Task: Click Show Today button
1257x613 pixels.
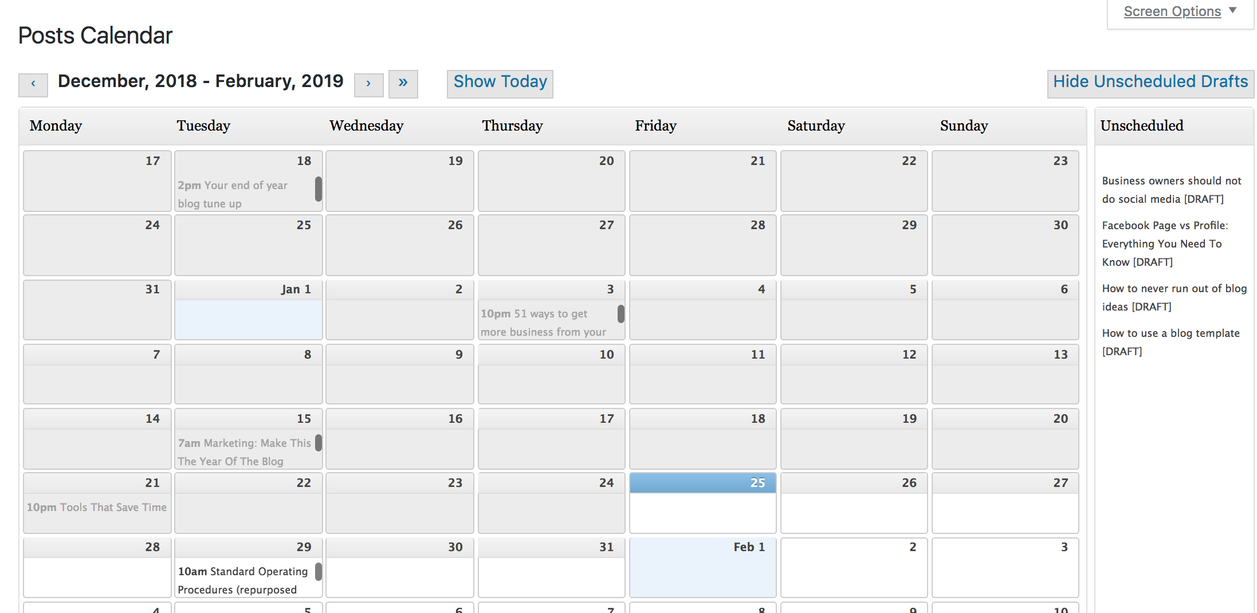Action: coord(500,83)
